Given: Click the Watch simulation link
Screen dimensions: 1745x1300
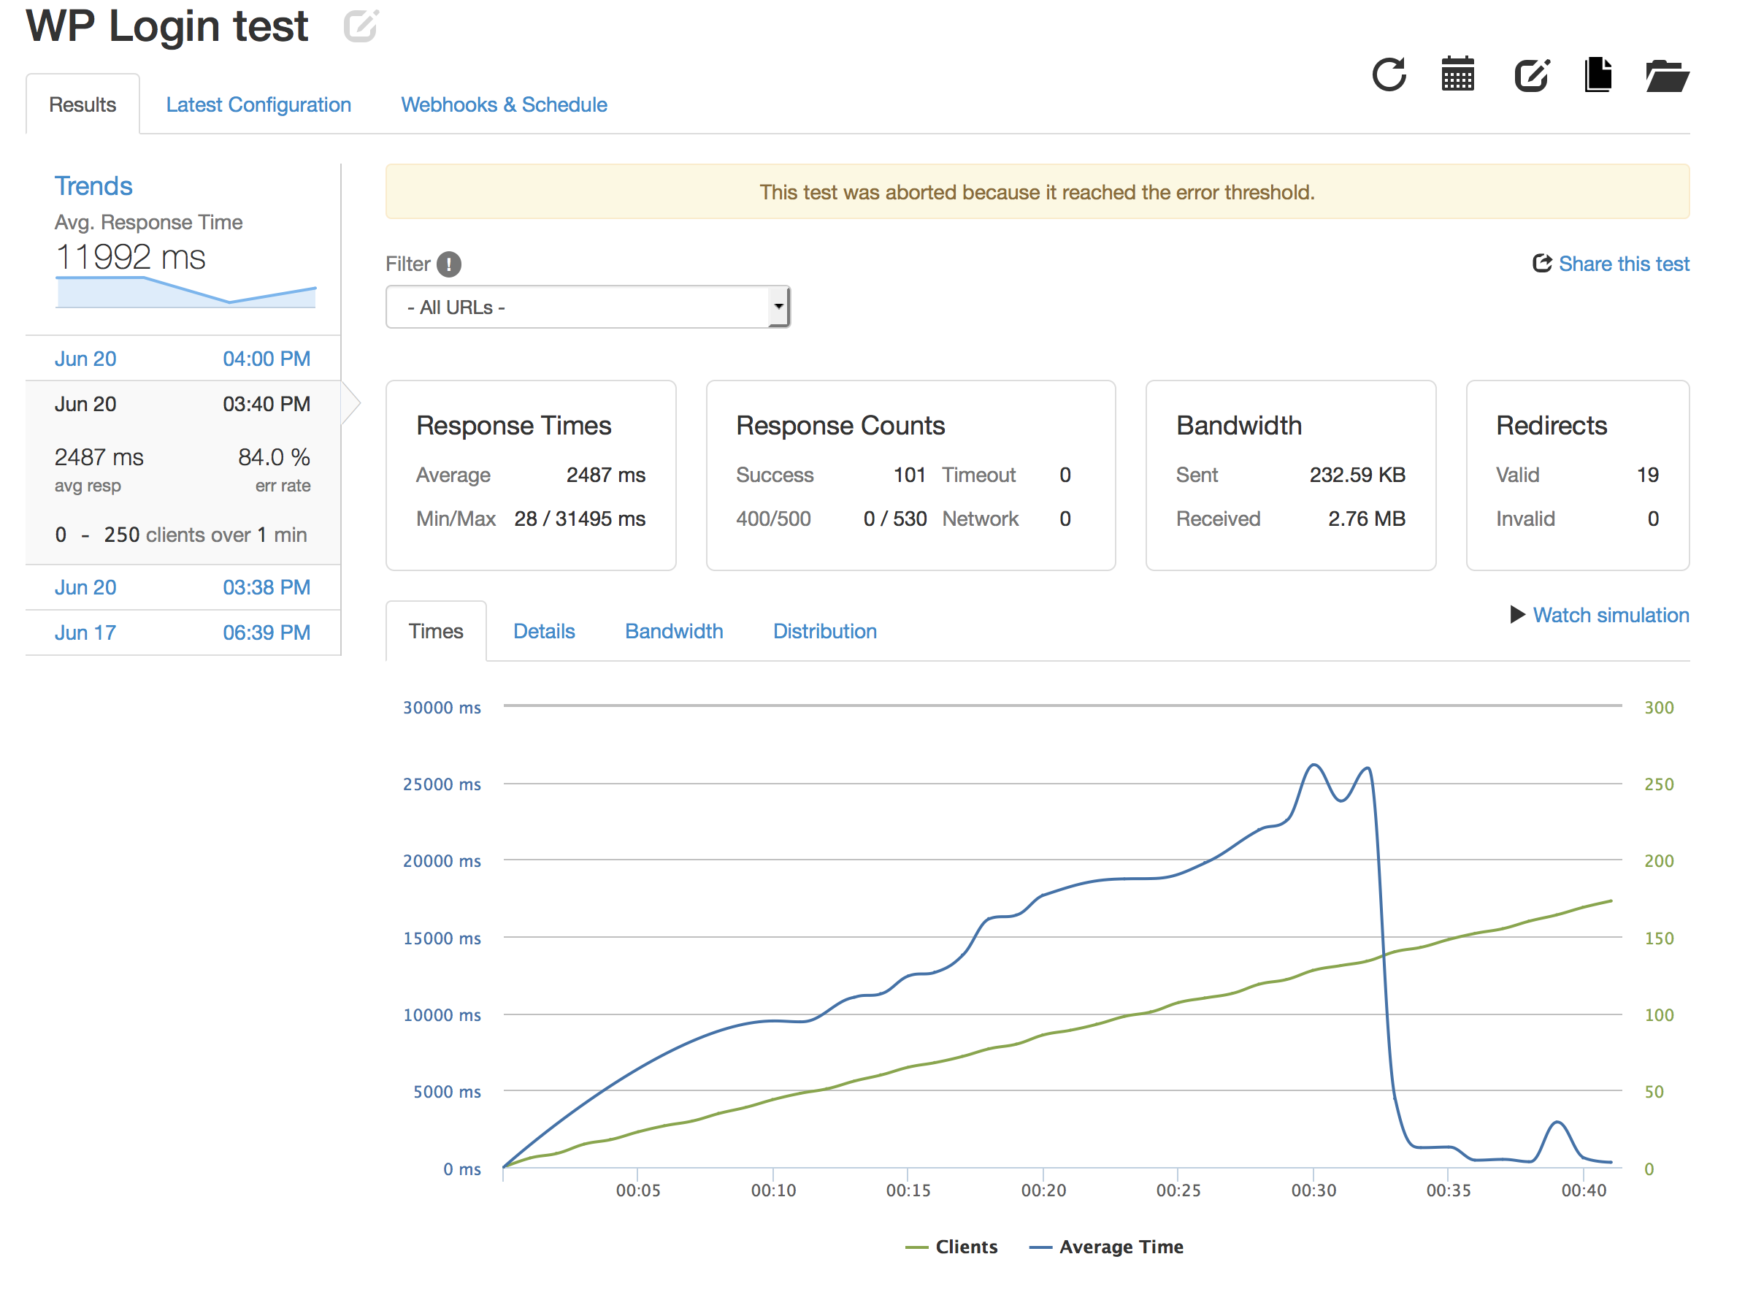Looking at the screenshot, I should 1611,615.
